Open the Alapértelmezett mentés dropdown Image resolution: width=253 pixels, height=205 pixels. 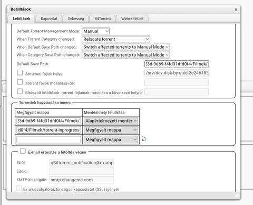coord(111,121)
